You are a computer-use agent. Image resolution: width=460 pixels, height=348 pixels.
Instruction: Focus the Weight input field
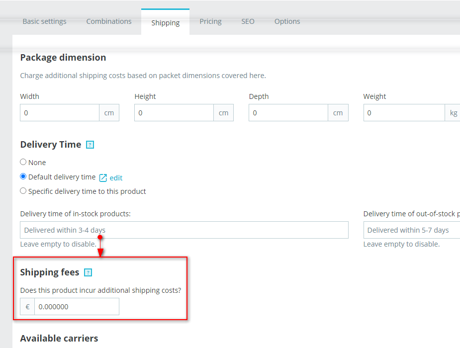(404, 113)
